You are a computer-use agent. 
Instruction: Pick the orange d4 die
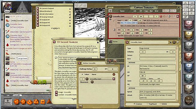[49, 102]
